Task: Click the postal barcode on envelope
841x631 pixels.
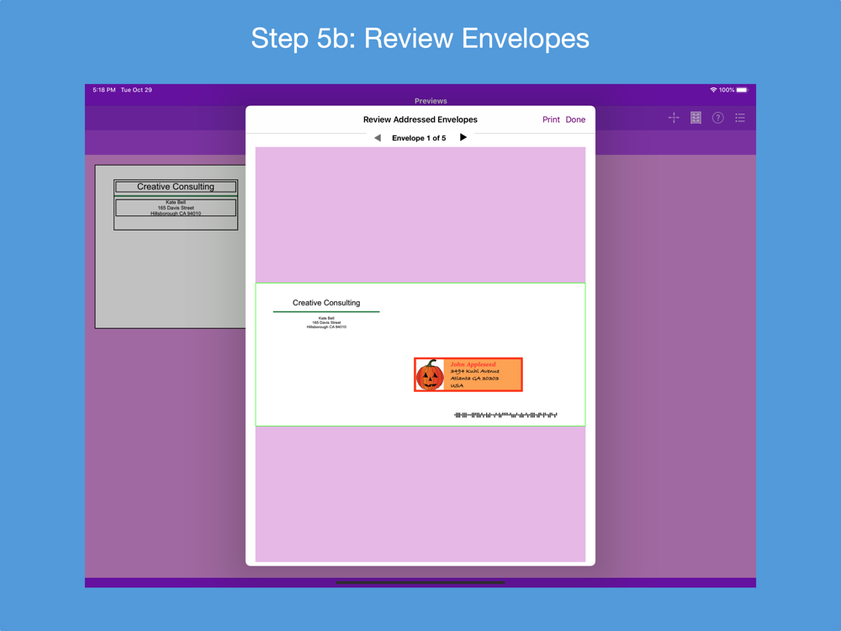Action: coord(505,415)
